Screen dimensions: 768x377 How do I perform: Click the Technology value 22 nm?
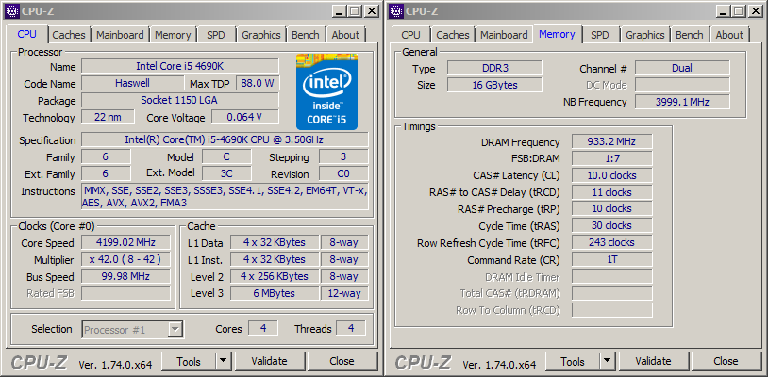[108, 118]
